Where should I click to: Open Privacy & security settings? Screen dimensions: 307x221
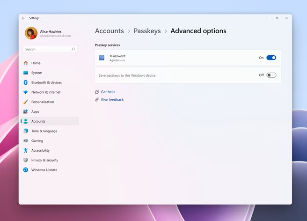click(44, 160)
